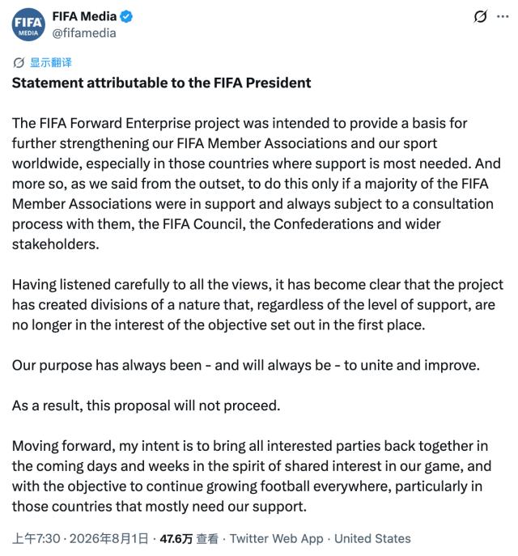Open the FIFA Media display name
This screenshot has width=518, height=556.
point(84,16)
